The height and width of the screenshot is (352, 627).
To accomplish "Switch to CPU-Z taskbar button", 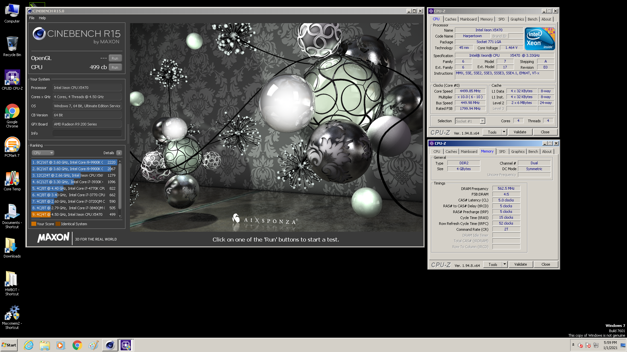I will [126, 345].
